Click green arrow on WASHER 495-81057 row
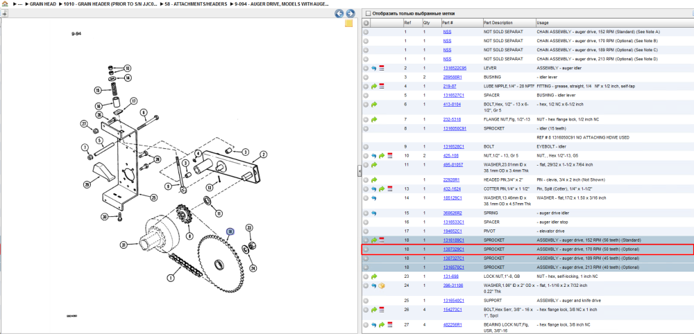The image size is (694, 334). click(x=374, y=165)
